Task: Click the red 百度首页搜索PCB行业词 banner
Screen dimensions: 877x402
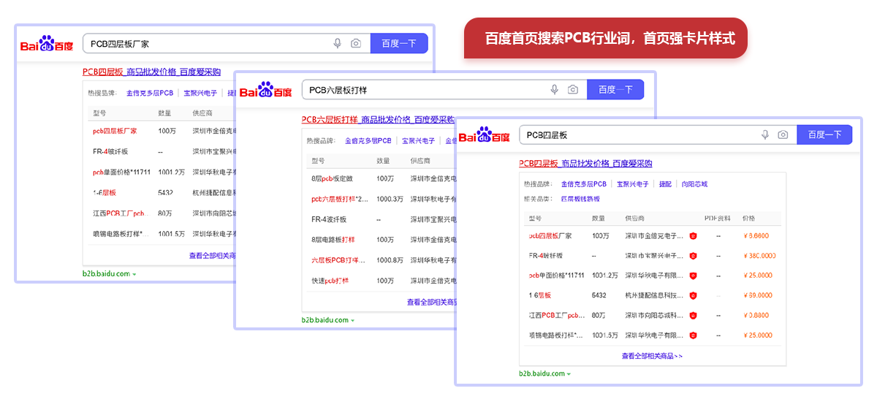Action: (x=606, y=39)
